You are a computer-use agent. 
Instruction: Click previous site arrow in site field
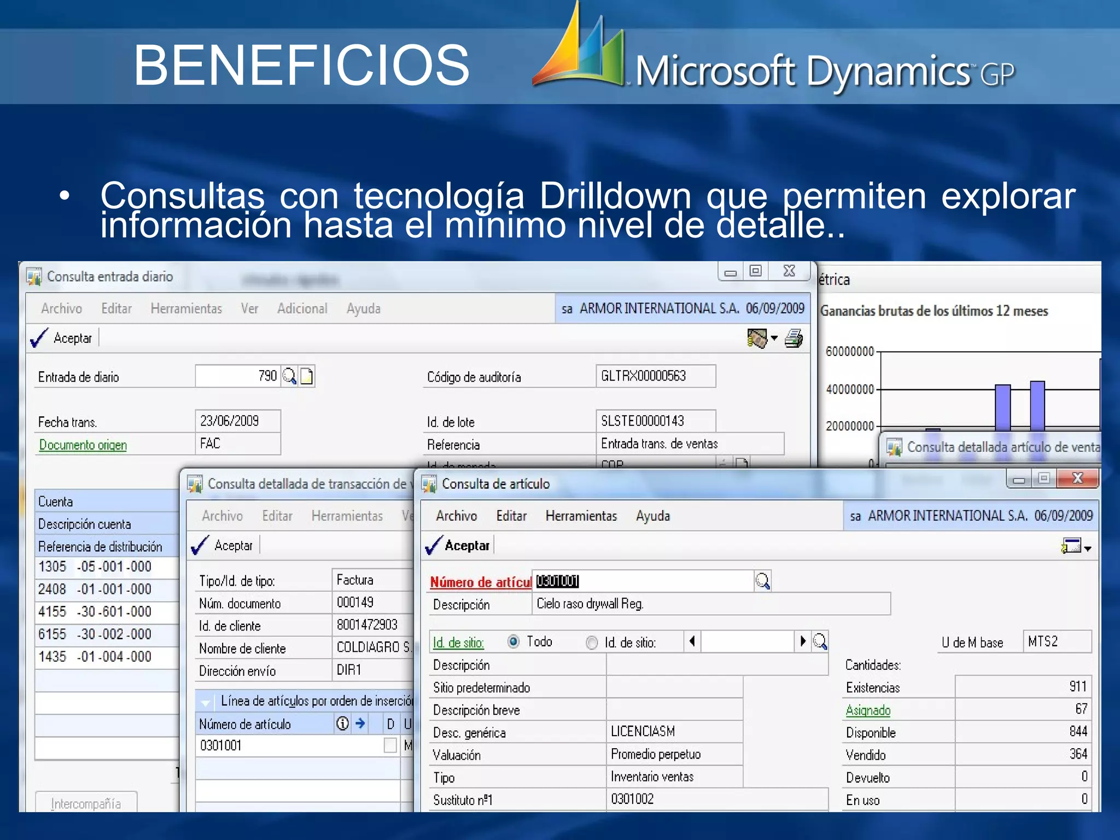(x=692, y=641)
